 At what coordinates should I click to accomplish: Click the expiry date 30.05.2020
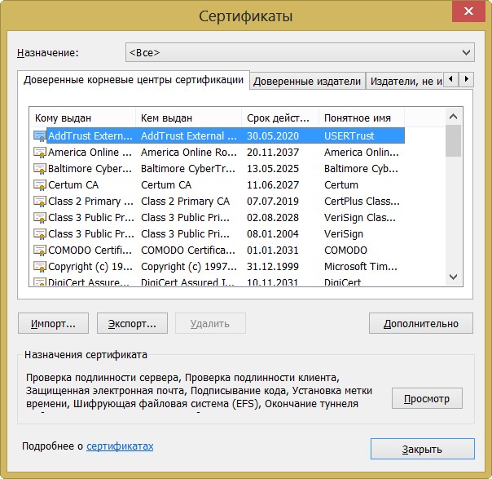click(273, 136)
